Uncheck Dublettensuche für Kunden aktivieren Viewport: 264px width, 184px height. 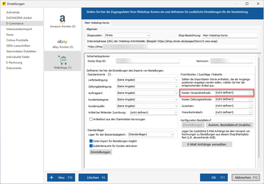[91, 146]
